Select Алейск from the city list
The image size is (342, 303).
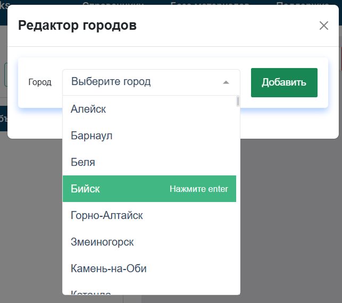pyautogui.click(x=149, y=109)
